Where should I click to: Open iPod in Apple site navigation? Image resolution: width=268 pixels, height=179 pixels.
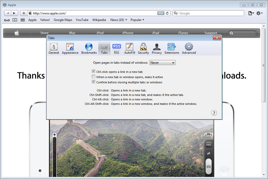tap(100, 33)
